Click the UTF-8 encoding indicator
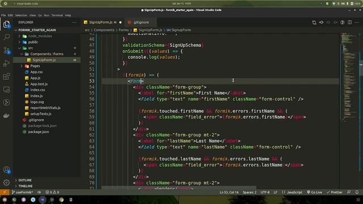Viewport: 363px width, 204px height. (265, 192)
